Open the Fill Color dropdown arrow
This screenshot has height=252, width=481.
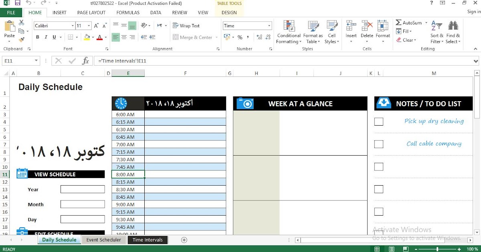[x=93, y=37]
